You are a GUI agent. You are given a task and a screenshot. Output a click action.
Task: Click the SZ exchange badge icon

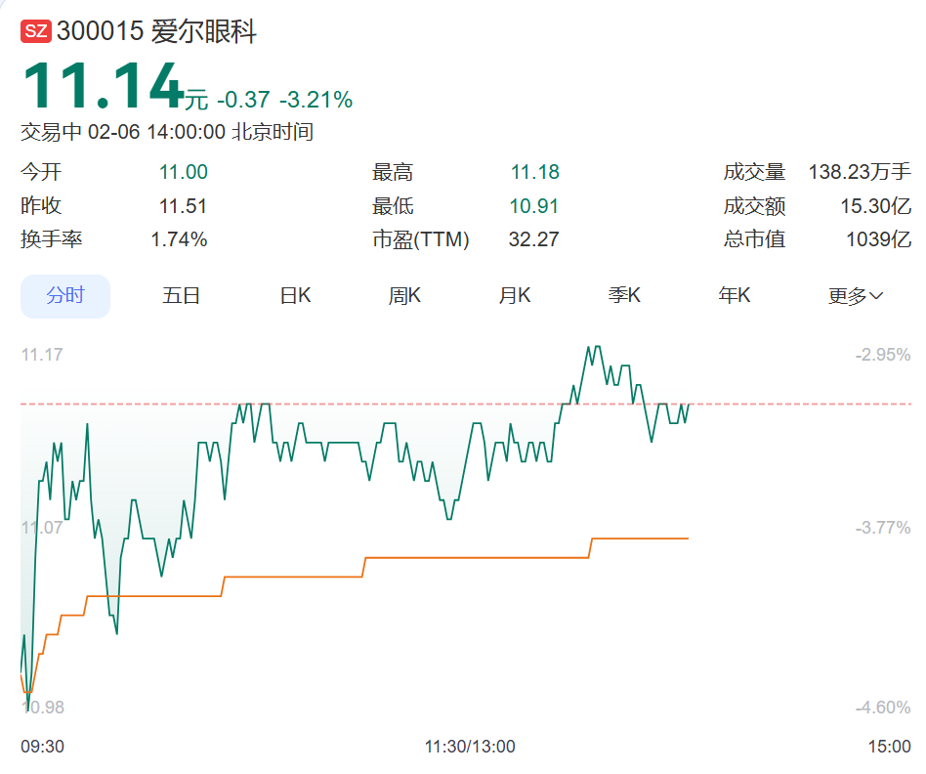tap(35, 29)
